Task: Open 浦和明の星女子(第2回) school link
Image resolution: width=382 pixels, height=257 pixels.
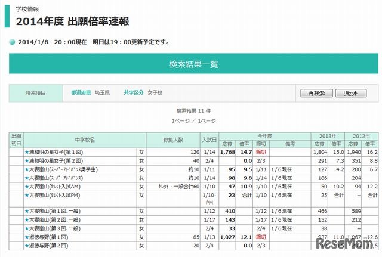Action: coord(56,161)
